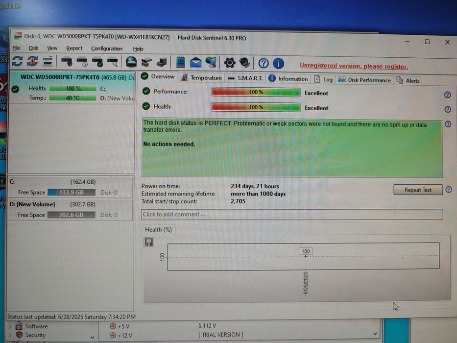Click the disk with magnifier icon

coord(113,62)
